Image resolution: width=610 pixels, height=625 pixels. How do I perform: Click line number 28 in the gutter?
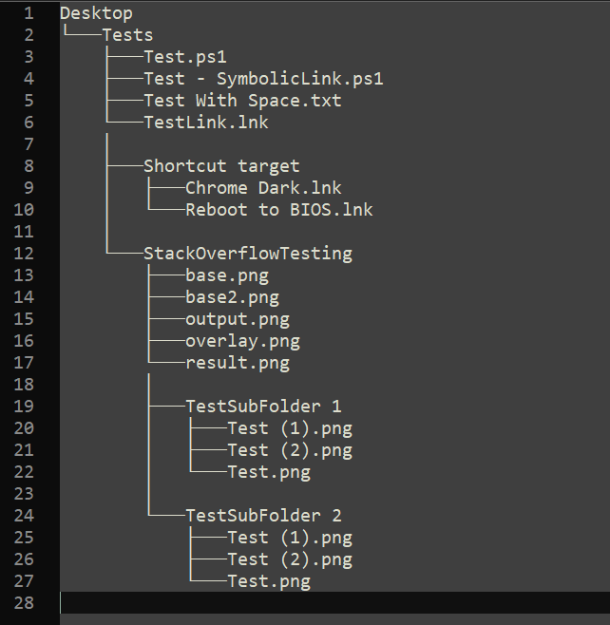click(x=24, y=603)
